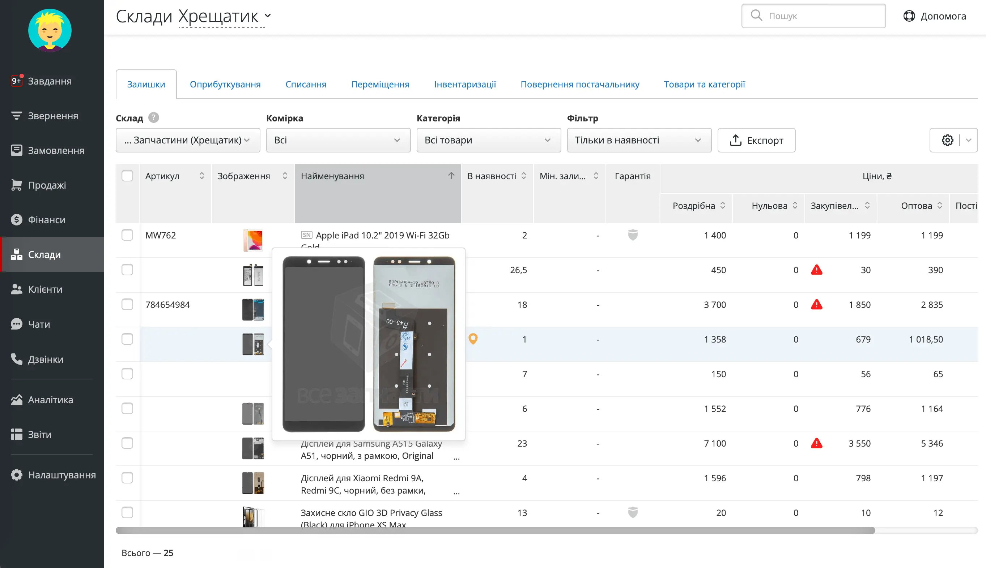Click the SN serial badge for iPad
This screenshot has width=986, height=568.
tap(306, 235)
